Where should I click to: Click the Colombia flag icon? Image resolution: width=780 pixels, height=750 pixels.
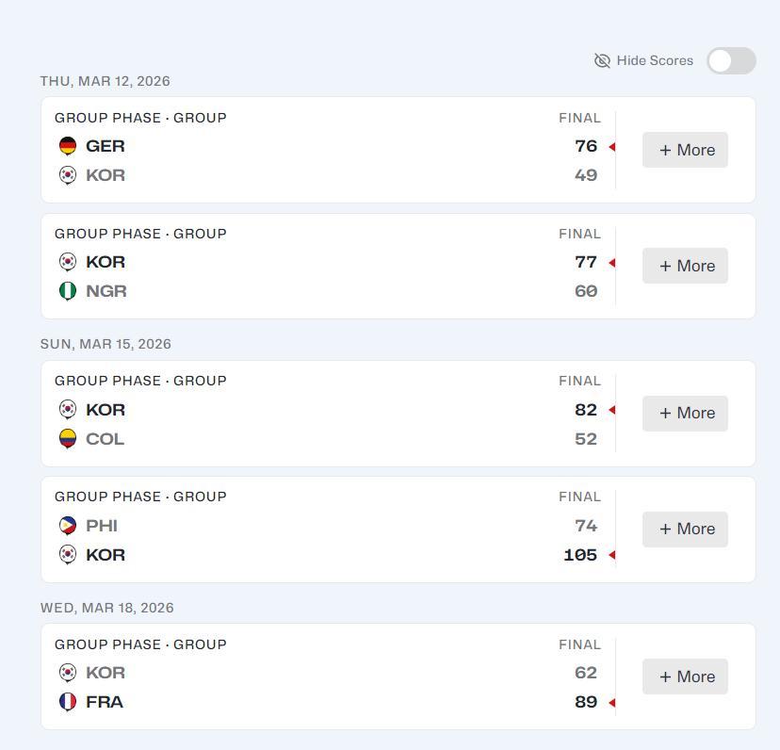pyautogui.click(x=68, y=439)
